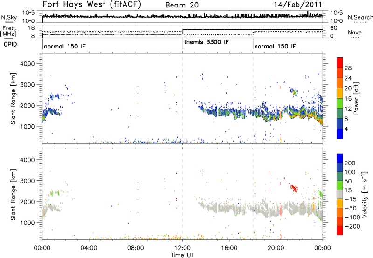Pick the yellow segment of the power colorbar
Image resolution: width=373 pixels, height=258 pixels.
point(340,93)
